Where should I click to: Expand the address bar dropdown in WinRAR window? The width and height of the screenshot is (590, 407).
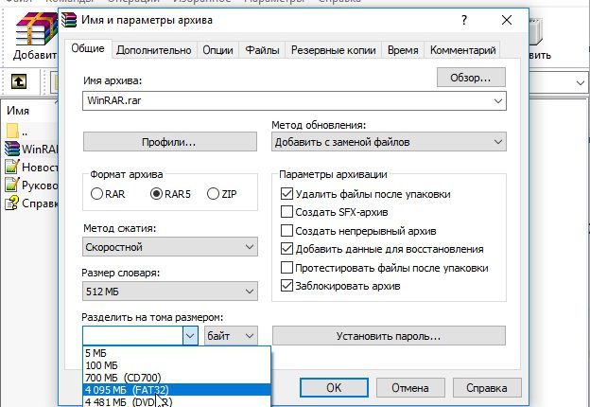[x=580, y=83]
